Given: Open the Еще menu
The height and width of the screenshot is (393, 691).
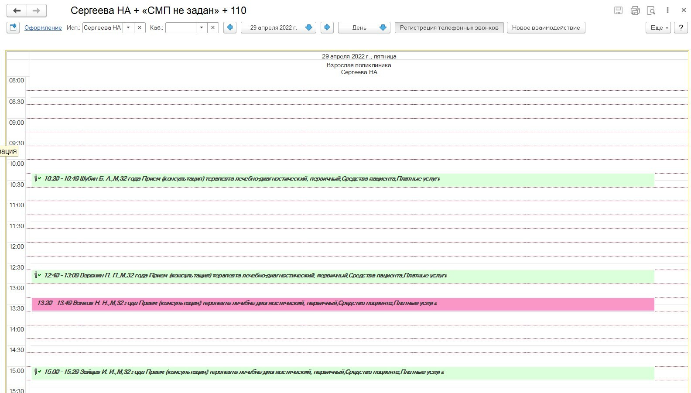Looking at the screenshot, I should coord(658,27).
